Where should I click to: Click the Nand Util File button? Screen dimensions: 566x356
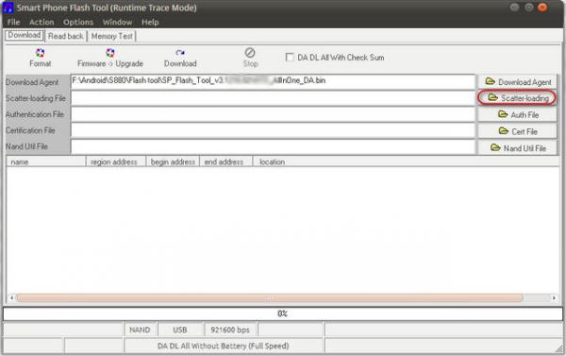point(518,148)
